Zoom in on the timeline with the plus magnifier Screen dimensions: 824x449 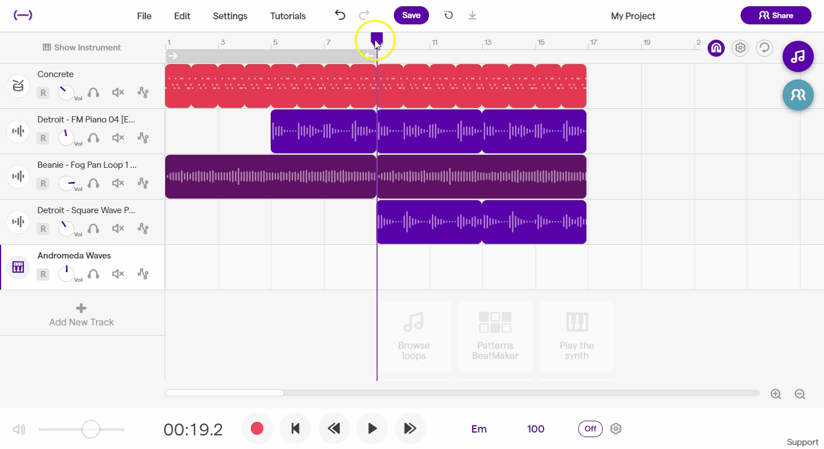(x=775, y=393)
